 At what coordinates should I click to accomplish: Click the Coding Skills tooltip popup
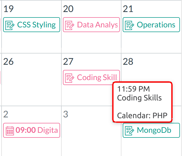point(142,102)
